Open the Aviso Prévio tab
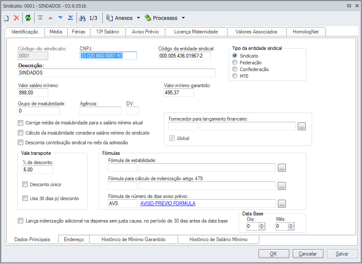This screenshot has width=362, height=264. tap(145, 32)
